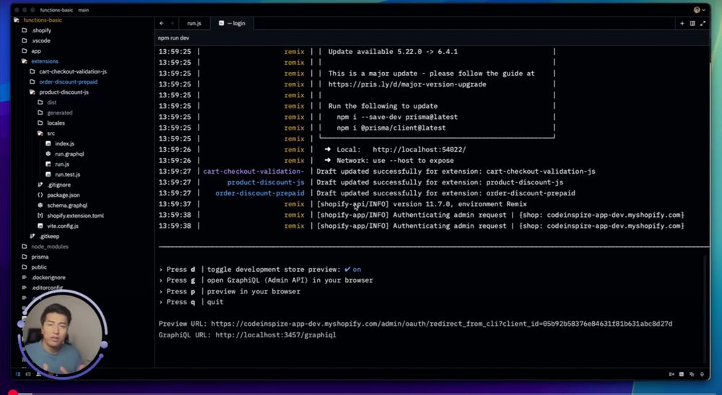Viewport: 722px width, 395px height.
Task: Open the vite.config.js file icon
Action: [x=40, y=226]
